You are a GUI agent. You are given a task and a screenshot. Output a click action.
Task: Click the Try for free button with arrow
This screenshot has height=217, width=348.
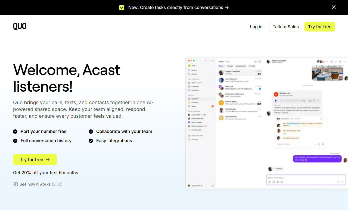coord(35,159)
